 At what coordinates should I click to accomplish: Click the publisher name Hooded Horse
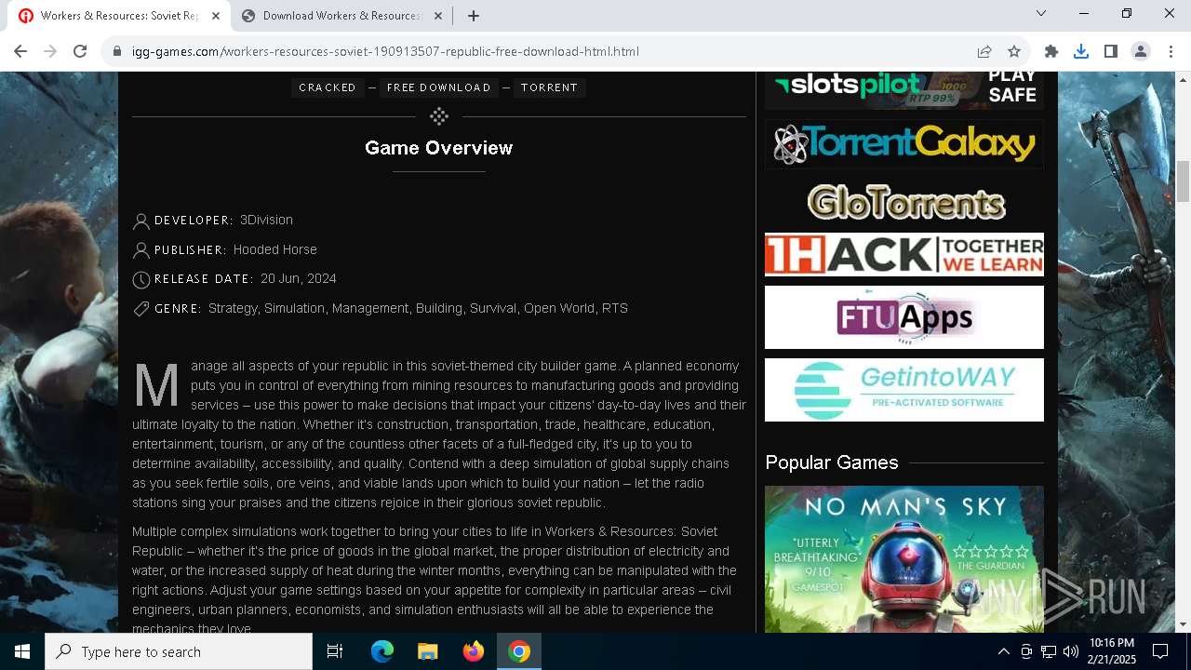pyautogui.click(x=275, y=249)
